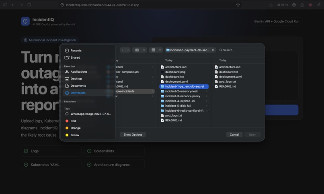The width and height of the screenshot is (324, 194).
Task: Click the Architecture diagrams feature card
Action: pyautogui.click(x=114, y=165)
